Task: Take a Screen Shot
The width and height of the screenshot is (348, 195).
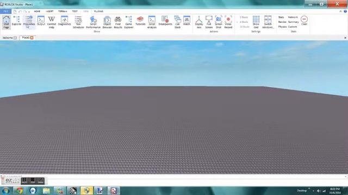Action: pyautogui.click(x=219, y=22)
